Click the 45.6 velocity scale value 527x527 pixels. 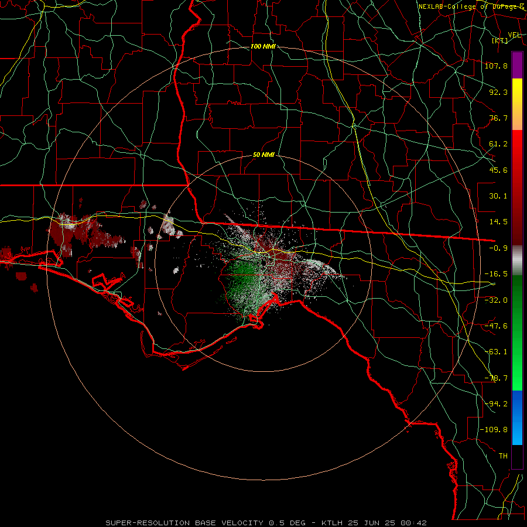[498, 170]
